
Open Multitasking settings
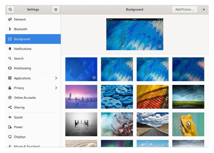click(x=33, y=68)
